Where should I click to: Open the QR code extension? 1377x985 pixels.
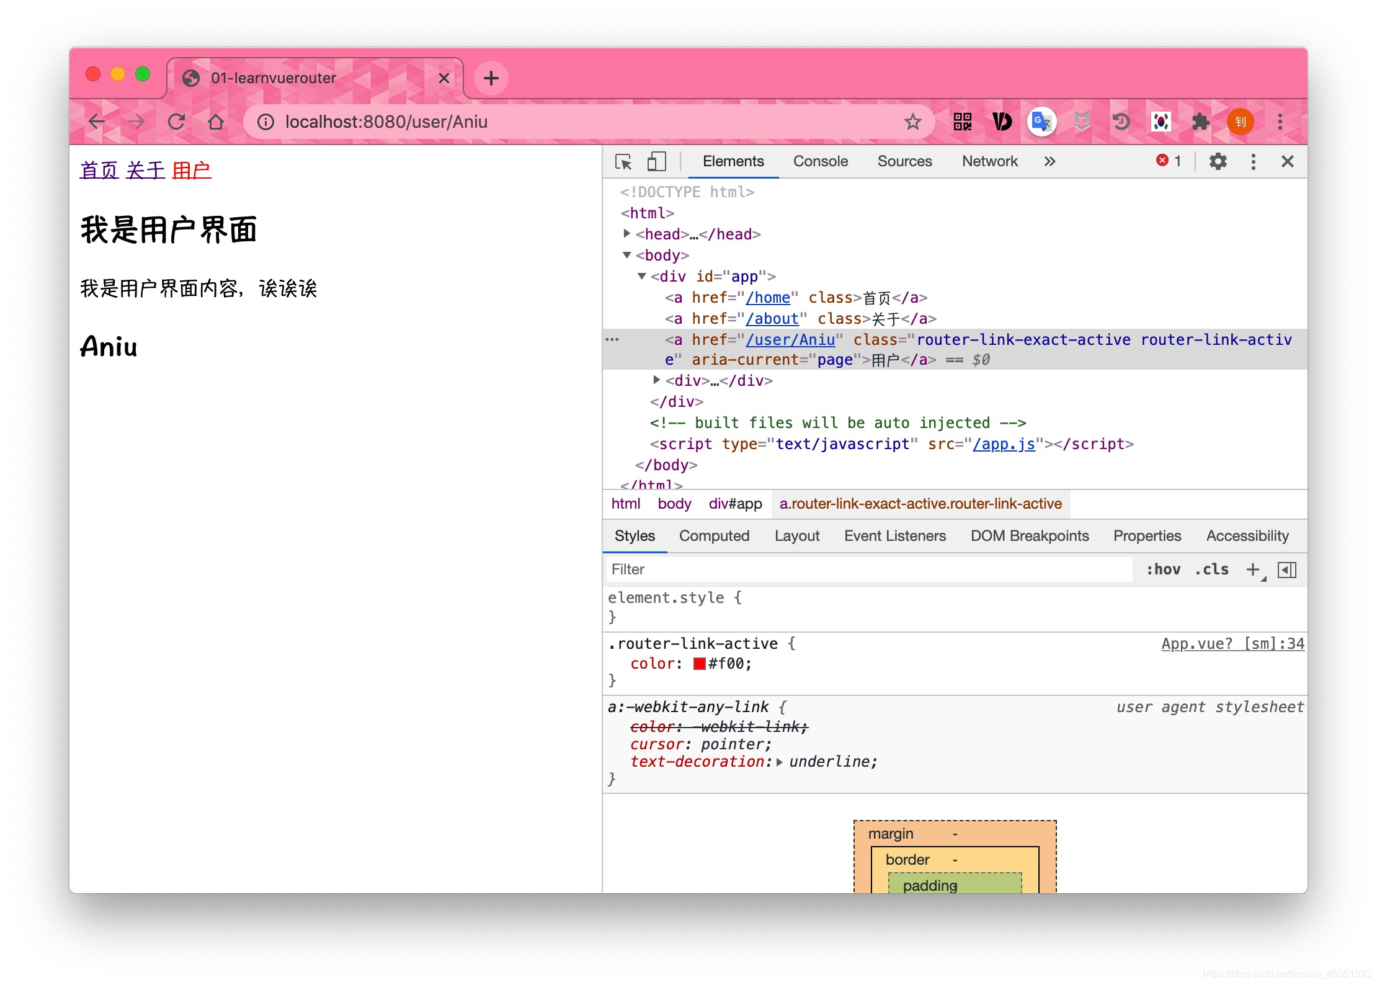[x=962, y=122]
